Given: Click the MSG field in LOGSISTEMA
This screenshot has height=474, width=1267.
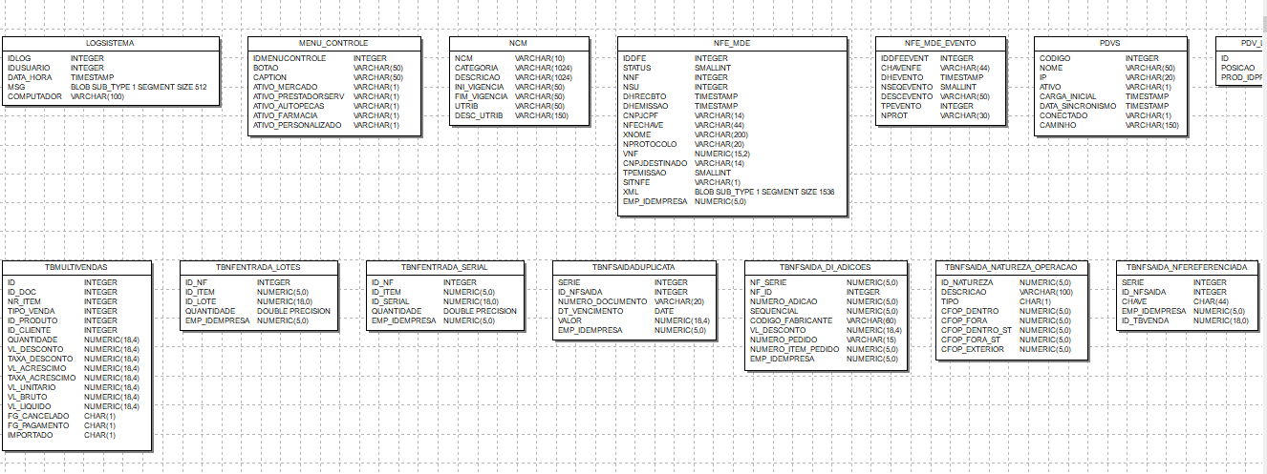Looking at the screenshot, I should pos(17,87).
